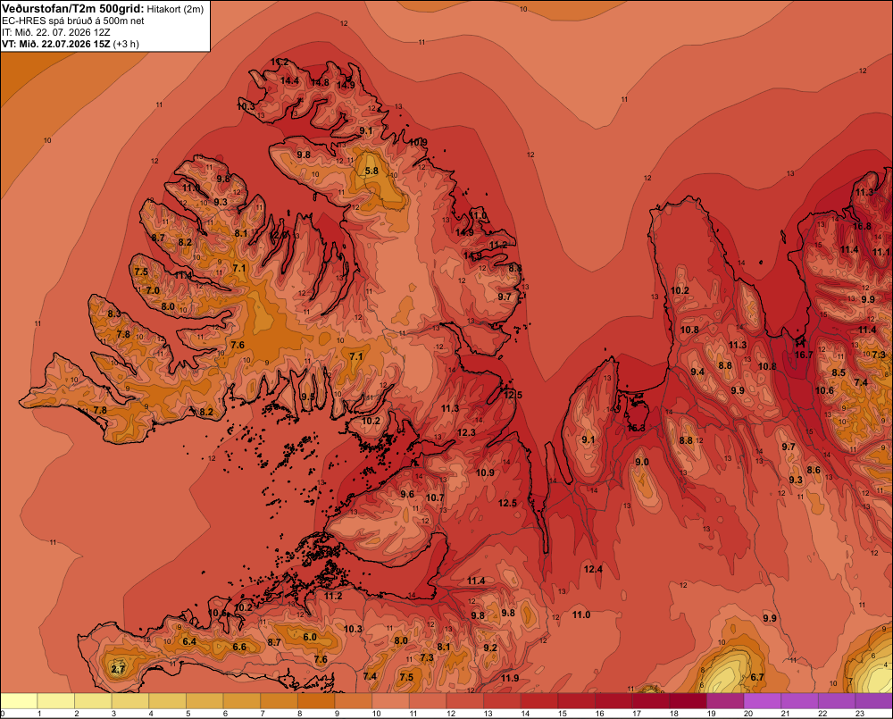Select the legend swatch between 20 and 21
The image size is (893, 719).
763,701
